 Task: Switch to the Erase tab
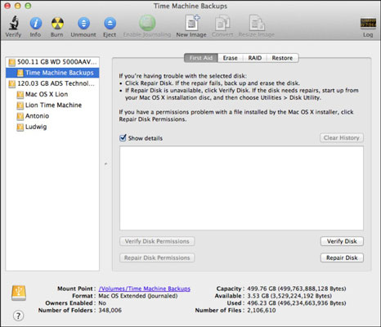pos(230,58)
